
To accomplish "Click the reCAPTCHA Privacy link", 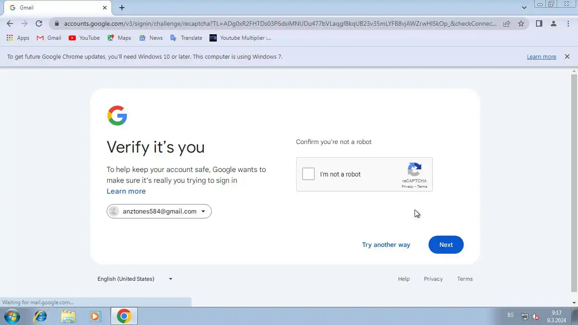I will [407, 186].
